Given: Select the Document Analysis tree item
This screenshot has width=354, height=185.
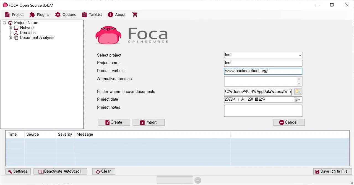Looking at the screenshot, I should pos(37,37).
